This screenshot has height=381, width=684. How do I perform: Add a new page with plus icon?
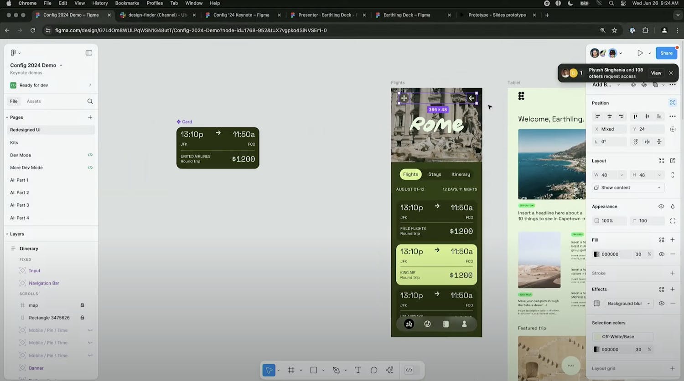click(90, 117)
